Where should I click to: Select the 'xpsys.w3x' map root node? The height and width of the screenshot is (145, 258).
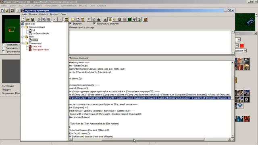coord(30,24)
